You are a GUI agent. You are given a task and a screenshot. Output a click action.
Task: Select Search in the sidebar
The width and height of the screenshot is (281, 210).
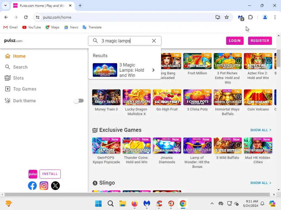pos(16,67)
